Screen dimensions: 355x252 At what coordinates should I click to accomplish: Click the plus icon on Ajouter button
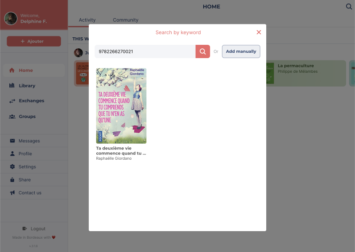[x=23, y=41]
